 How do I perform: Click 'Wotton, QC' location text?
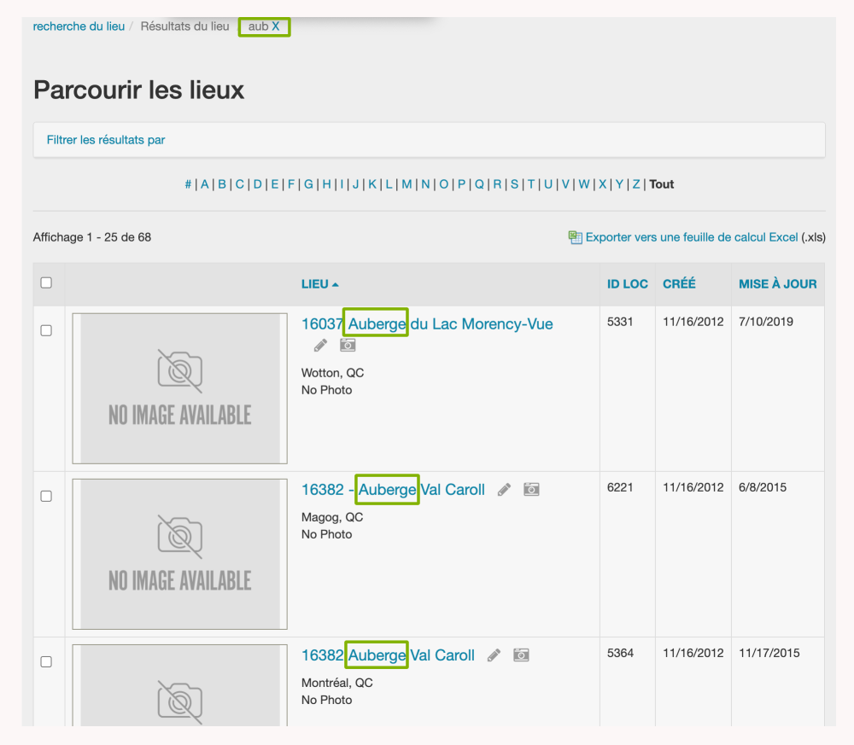pyautogui.click(x=333, y=373)
